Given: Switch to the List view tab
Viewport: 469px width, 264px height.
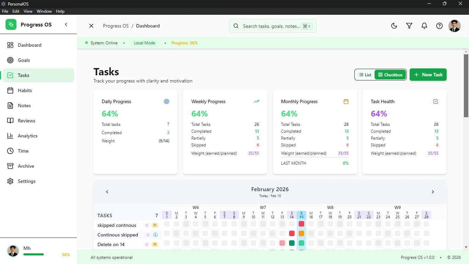Looking at the screenshot, I should [x=365, y=75].
